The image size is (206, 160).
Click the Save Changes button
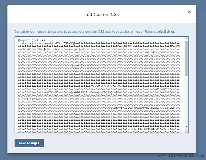29,143
